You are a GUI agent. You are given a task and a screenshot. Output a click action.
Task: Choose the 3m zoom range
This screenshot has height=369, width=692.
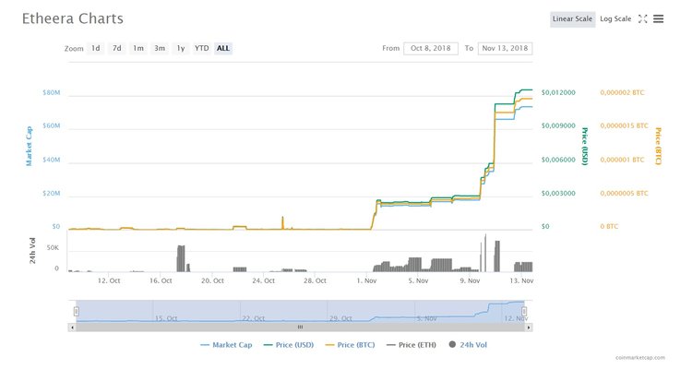[160, 48]
